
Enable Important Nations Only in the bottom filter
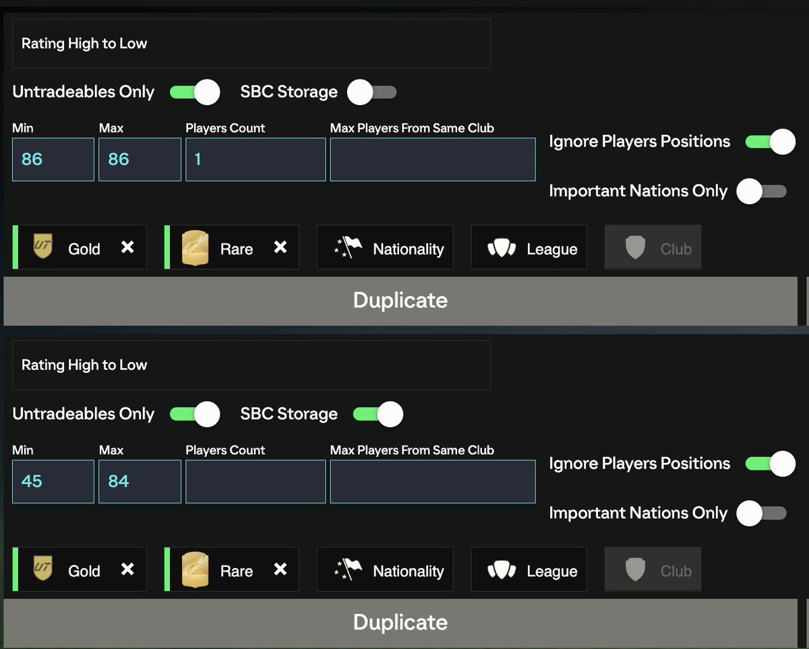point(762,514)
